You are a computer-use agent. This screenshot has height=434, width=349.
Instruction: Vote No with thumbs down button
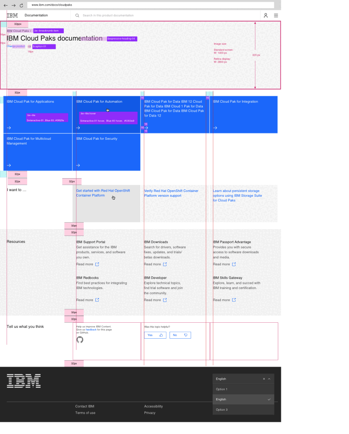pyautogui.click(x=180, y=335)
